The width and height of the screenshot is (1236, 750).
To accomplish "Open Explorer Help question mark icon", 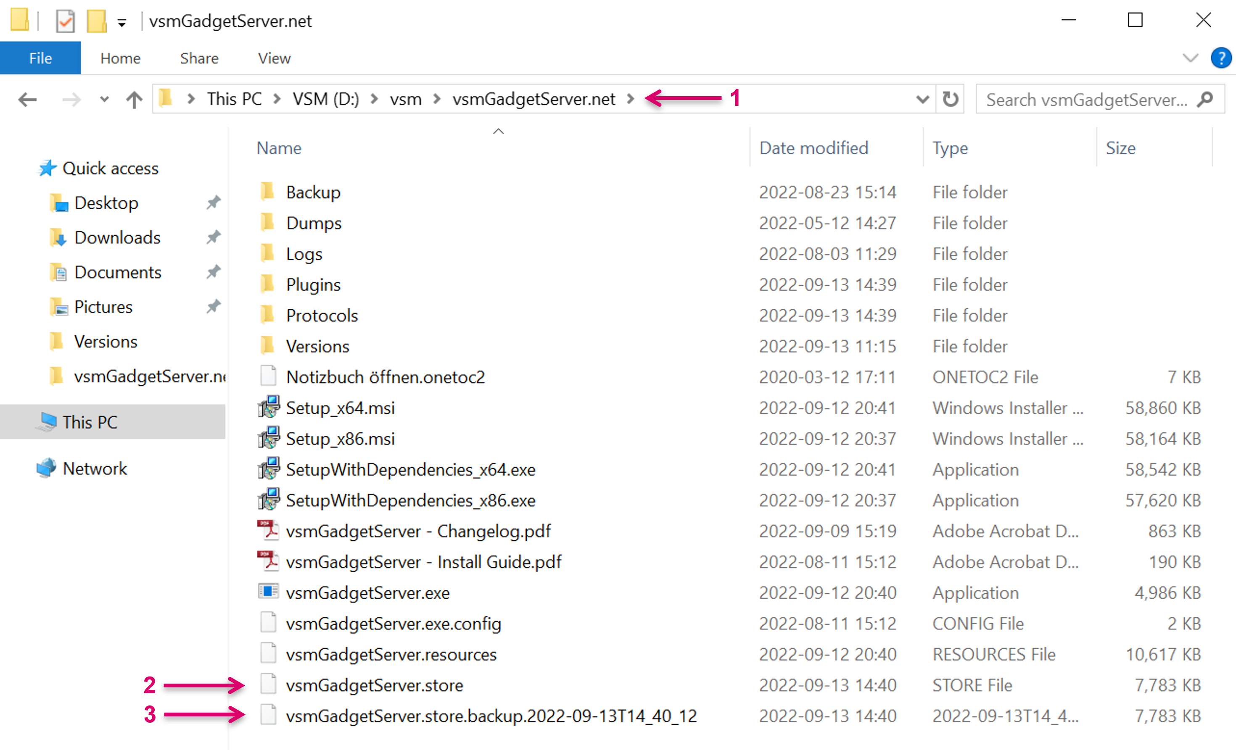I will point(1220,58).
